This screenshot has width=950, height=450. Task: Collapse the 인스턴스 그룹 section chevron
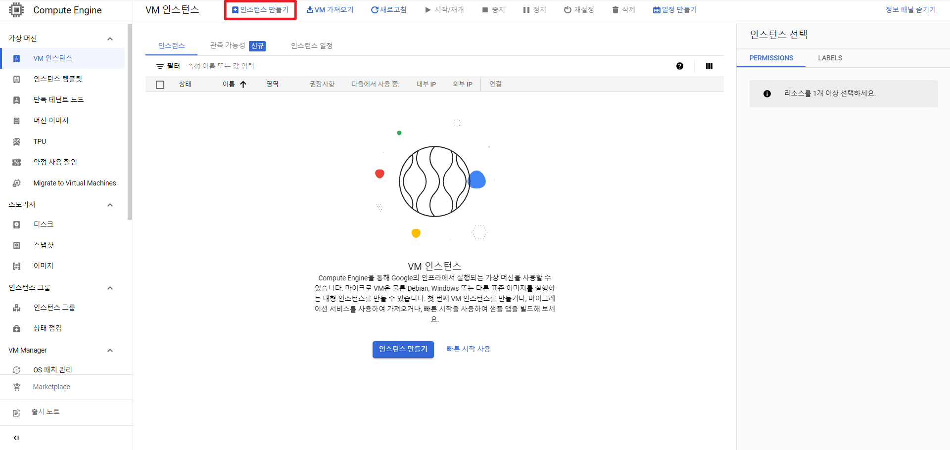pyautogui.click(x=110, y=288)
